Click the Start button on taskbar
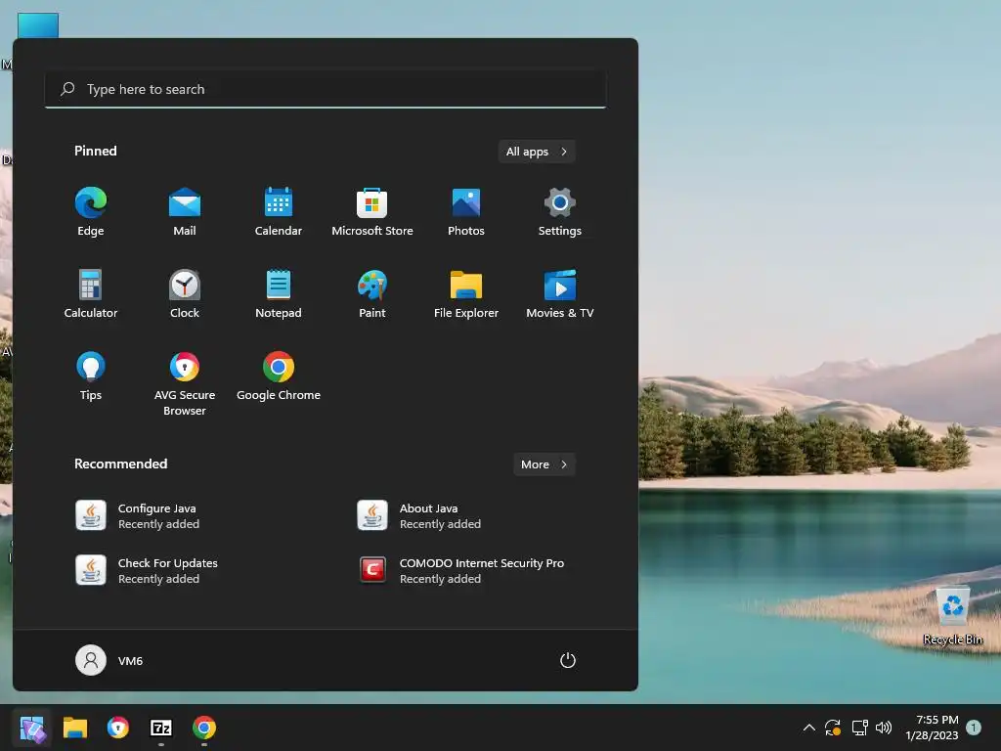Viewport: 1001px width, 751px height. pos(32,728)
